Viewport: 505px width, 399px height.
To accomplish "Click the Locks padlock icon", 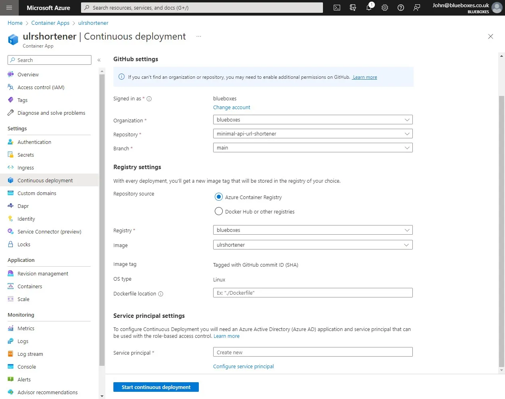I will 11,244.
